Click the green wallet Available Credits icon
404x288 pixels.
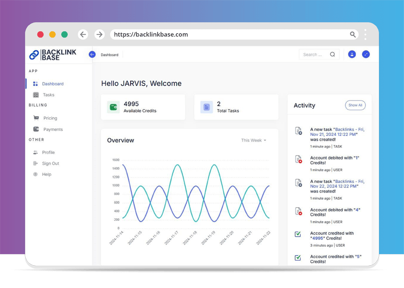[113, 107]
